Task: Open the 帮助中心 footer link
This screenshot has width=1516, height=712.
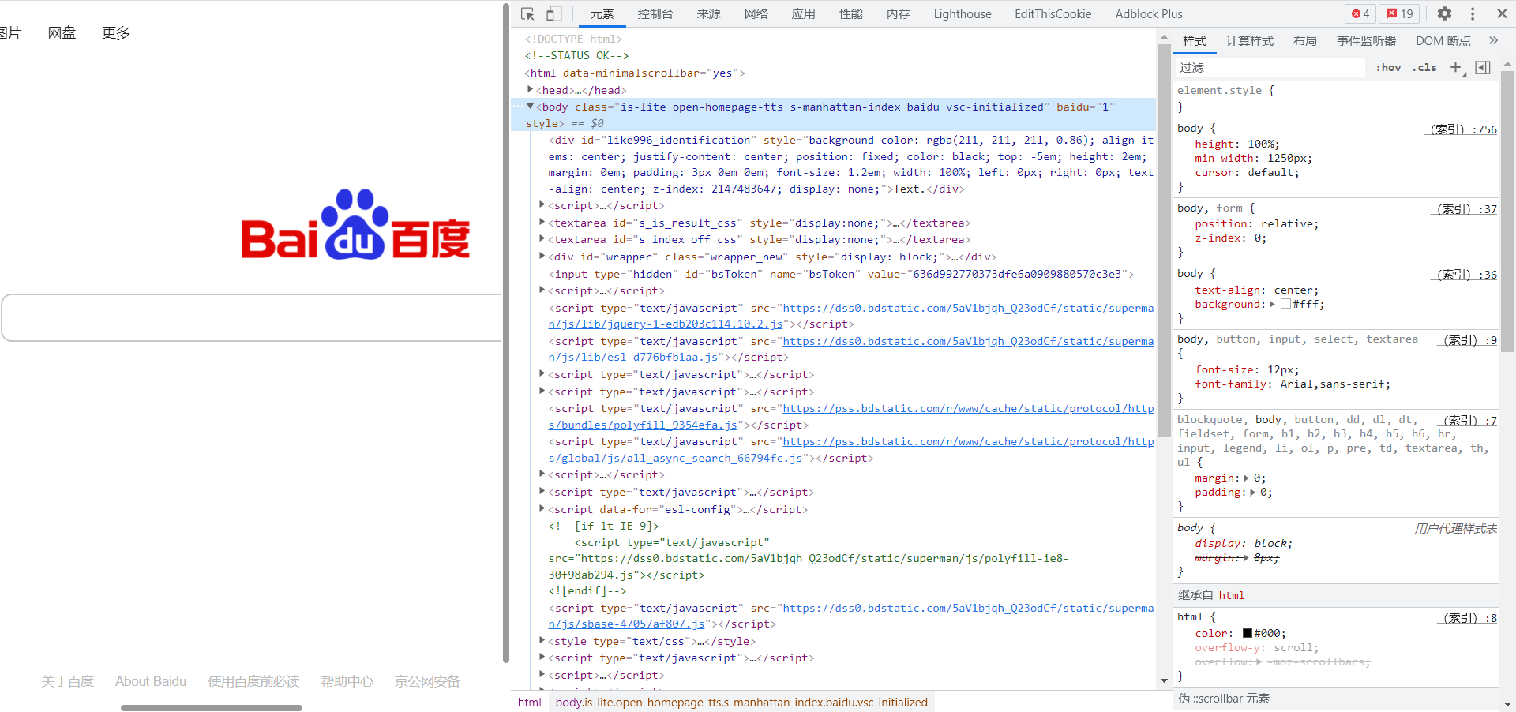Action: (x=347, y=681)
